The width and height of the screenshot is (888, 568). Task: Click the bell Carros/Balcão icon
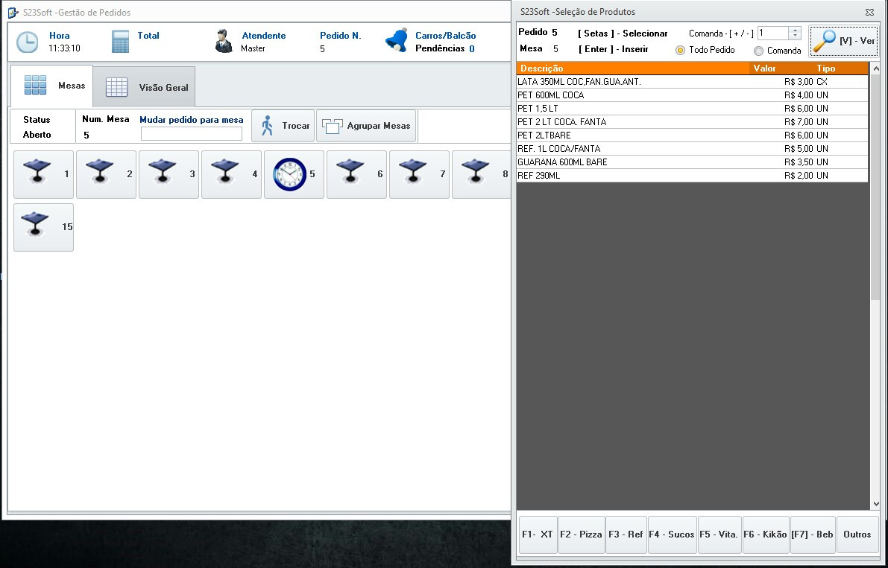(397, 41)
